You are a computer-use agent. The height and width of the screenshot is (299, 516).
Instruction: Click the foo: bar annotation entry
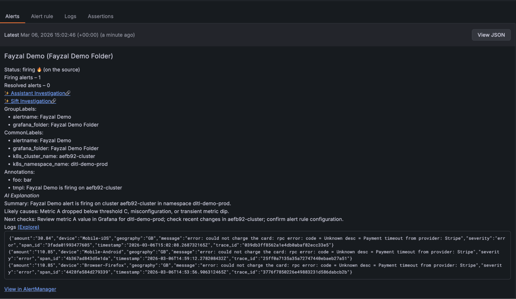click(22, 180)
